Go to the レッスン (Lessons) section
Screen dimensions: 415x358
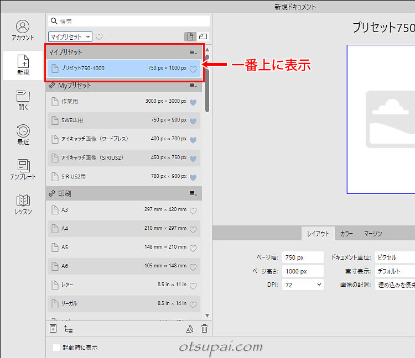[23, 204]
